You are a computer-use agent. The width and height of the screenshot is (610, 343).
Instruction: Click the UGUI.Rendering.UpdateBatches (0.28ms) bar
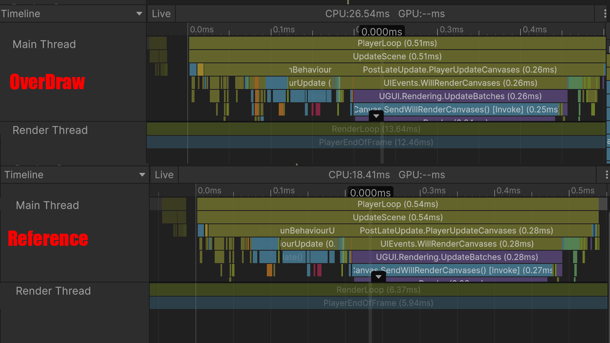point(456,257)
